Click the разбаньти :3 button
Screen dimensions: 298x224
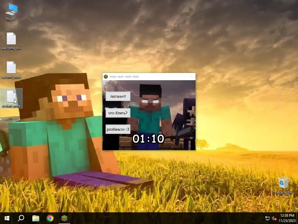[x=118, y=129]
